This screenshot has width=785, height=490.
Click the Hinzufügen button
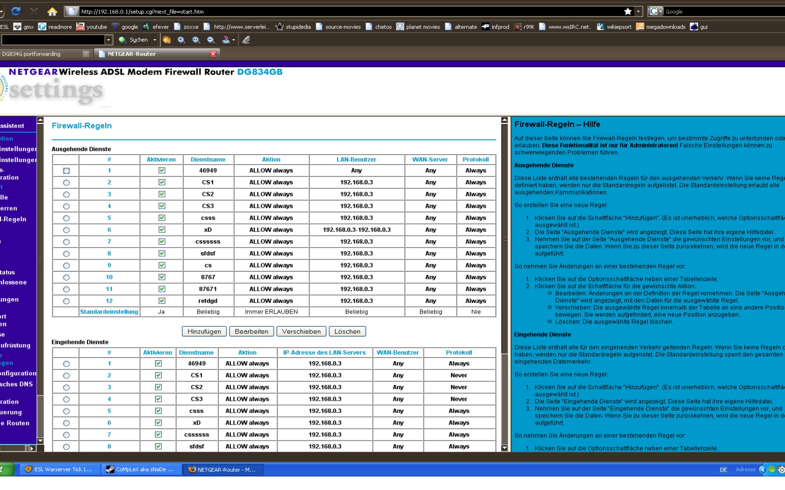[204, 331]
